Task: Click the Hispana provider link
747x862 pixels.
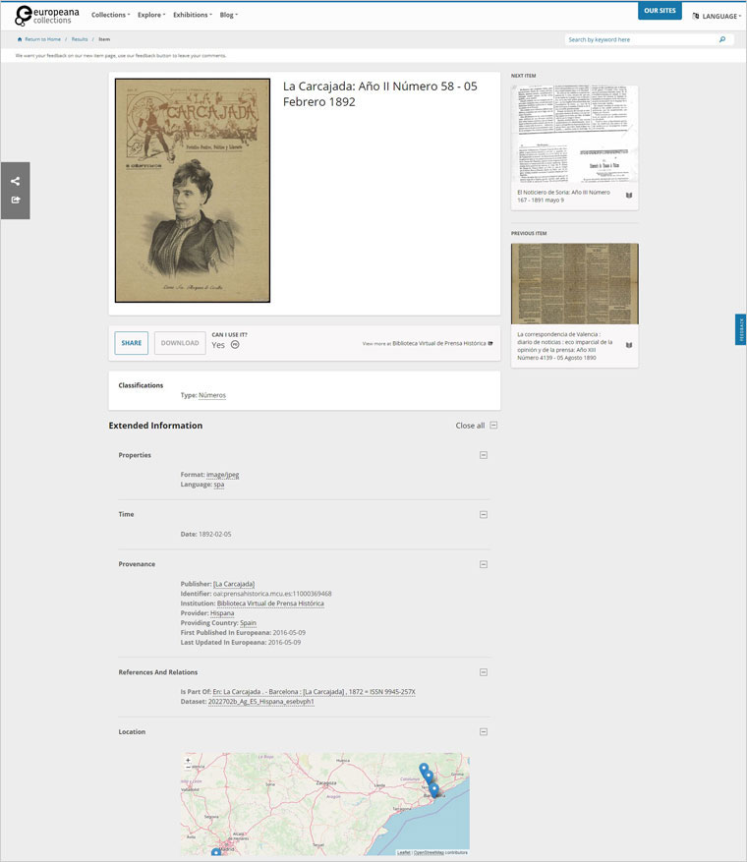Action: [x=222, y=613]
